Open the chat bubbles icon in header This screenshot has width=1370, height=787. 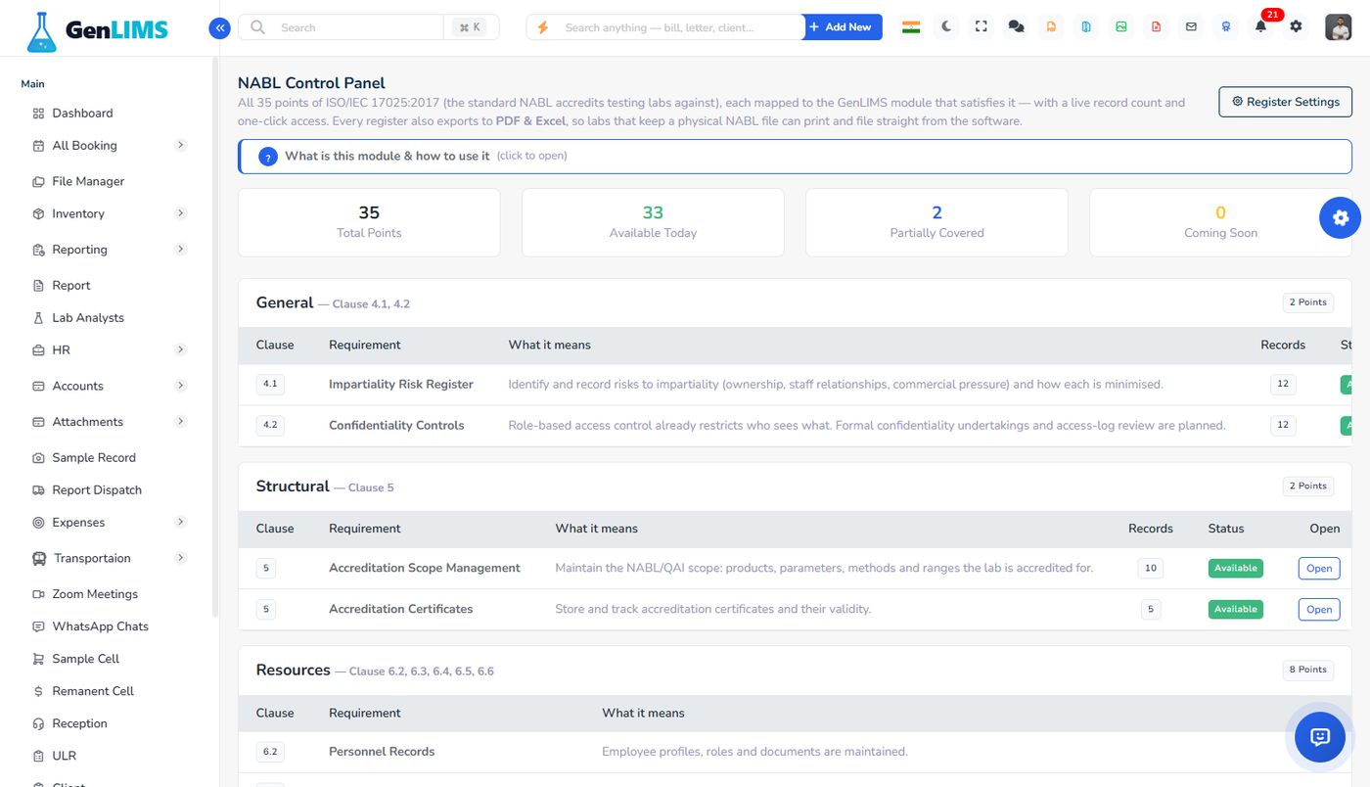click(1016, 27)
